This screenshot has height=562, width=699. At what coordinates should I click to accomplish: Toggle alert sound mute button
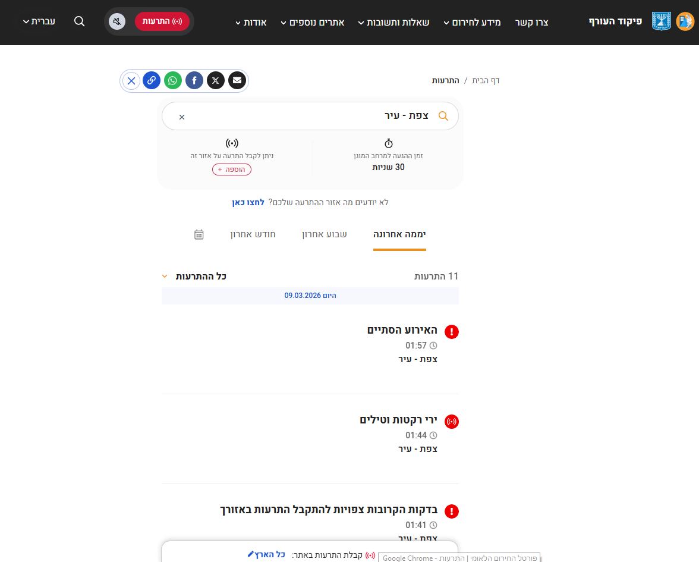[x=117, y=22]
